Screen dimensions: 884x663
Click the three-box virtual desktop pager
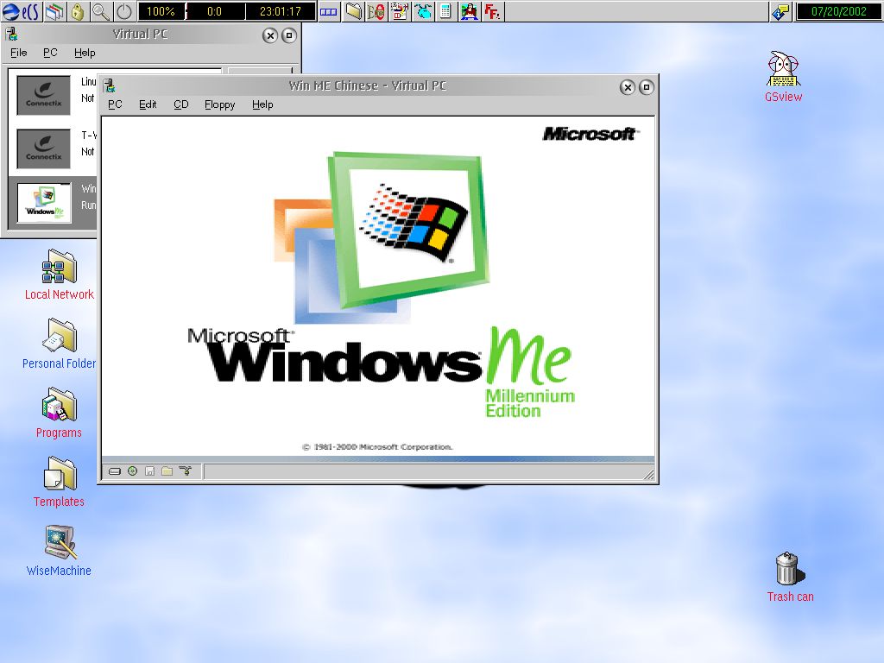click(329, 11)
